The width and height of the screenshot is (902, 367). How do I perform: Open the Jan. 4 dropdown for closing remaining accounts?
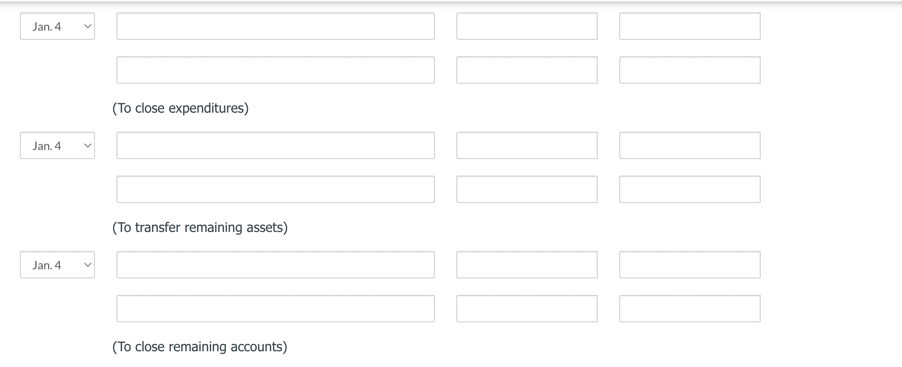coord(57,265)
